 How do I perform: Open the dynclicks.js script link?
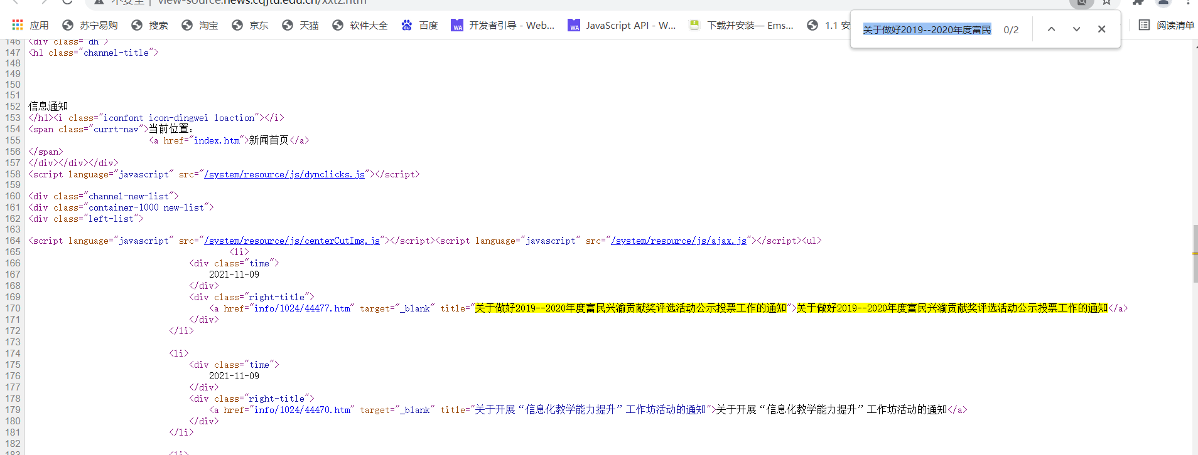(x=284, y=174)
